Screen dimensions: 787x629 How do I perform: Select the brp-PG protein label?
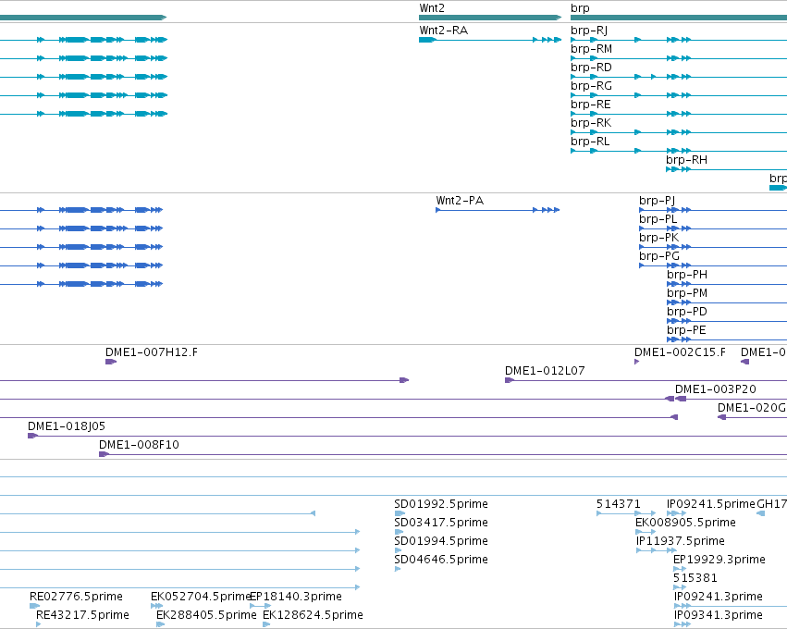659,256
